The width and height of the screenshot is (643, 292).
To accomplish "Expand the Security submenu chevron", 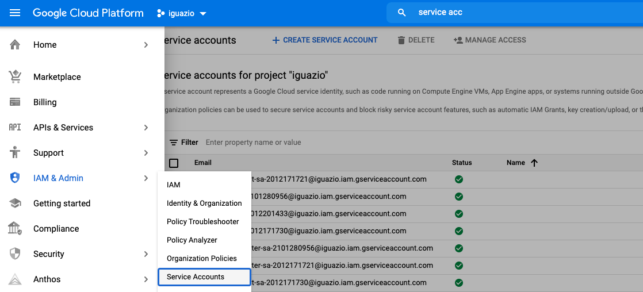I will (146, 254).
